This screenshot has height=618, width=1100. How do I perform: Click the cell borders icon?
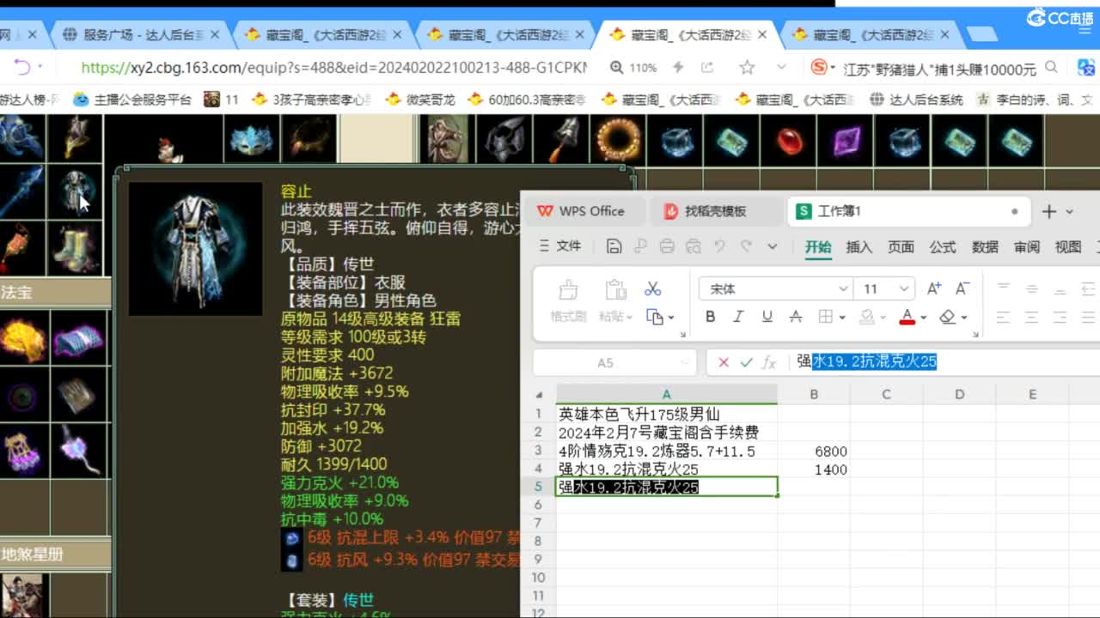tap(825, 317)
